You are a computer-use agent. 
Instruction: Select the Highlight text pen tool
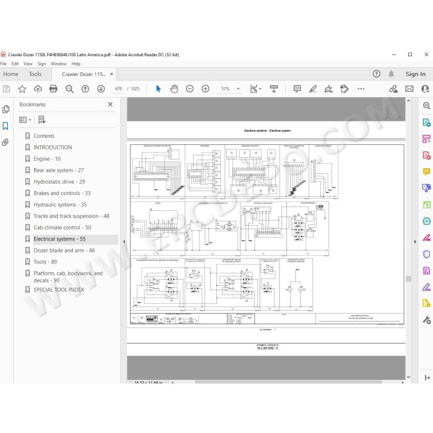pyautogui.click(x=313, y=88)
